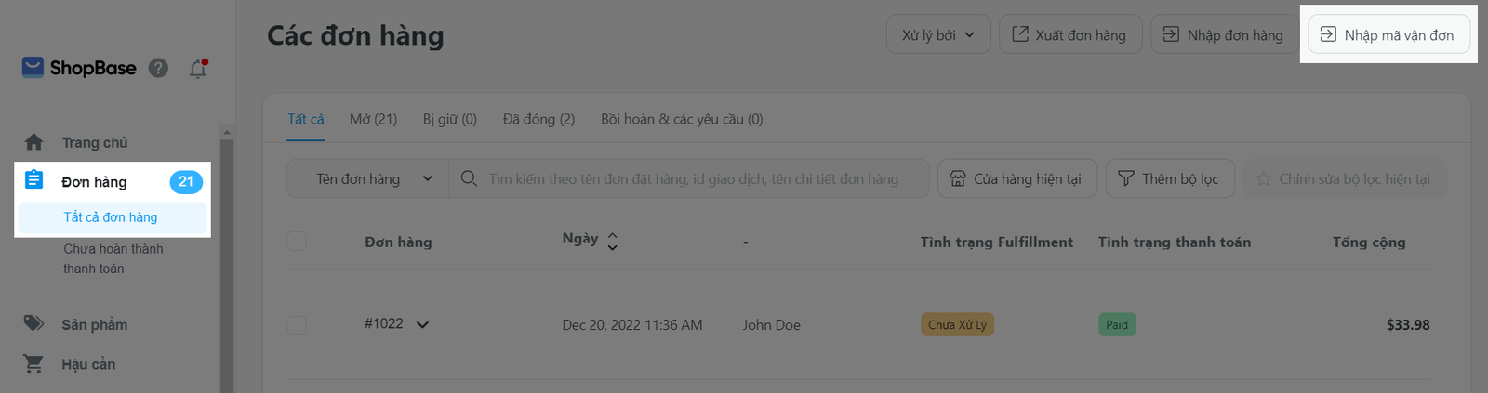This screenshot has height=393, width=1488.
Task: Open the help question mark icon
Action: (158, 68)
